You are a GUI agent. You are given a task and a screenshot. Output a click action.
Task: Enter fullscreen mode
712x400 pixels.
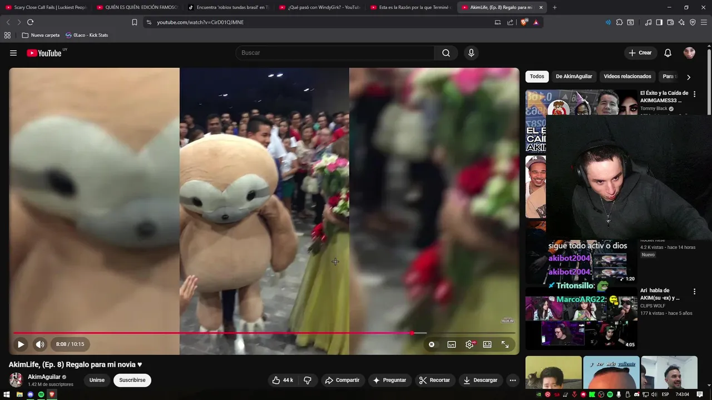505,344
